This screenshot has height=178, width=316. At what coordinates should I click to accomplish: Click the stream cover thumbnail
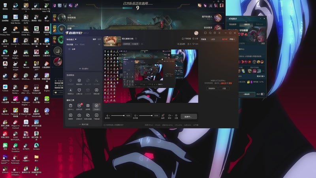[112, 41]
